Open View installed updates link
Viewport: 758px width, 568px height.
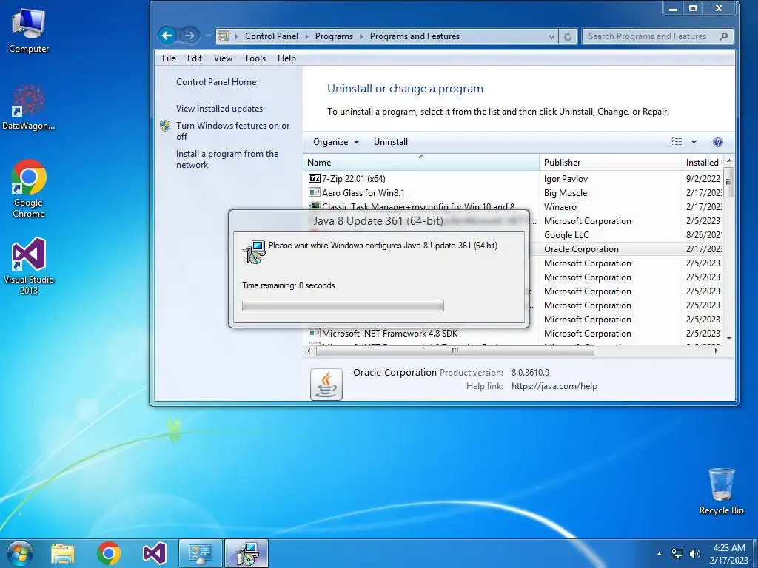click(219, 109)
